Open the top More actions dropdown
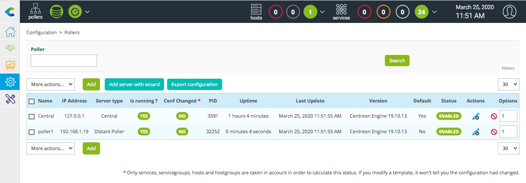 51,84
